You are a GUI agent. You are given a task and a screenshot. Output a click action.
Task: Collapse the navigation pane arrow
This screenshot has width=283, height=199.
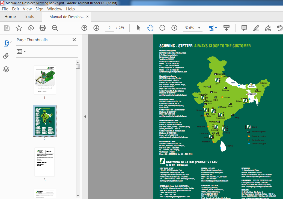[85, 116]
